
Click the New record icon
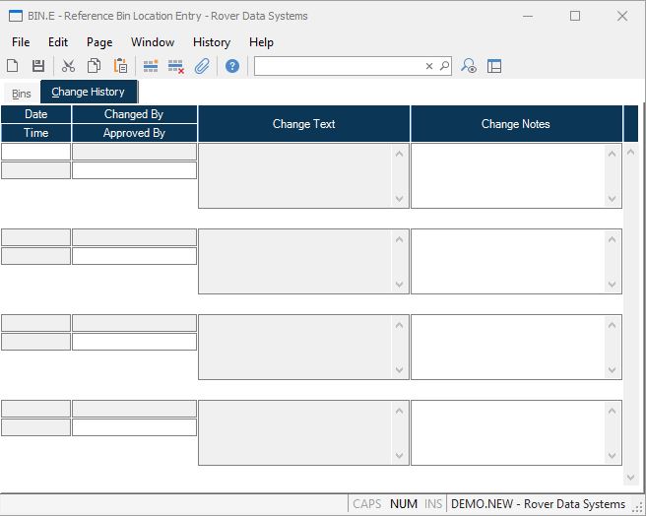click(x=13, y=66)
